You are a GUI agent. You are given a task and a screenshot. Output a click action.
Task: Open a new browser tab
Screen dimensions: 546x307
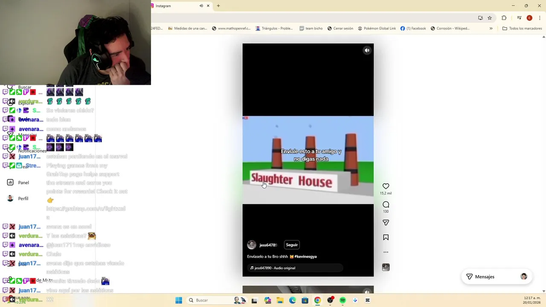click(218, 6)
